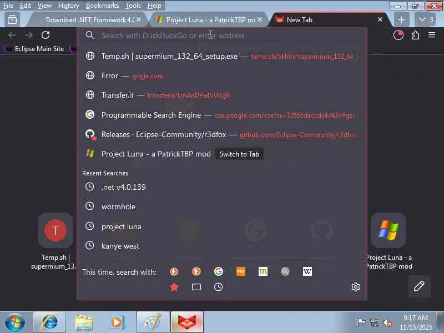
Task: Open Action Center flag tray icon
Action: click(x=361, y=322)
